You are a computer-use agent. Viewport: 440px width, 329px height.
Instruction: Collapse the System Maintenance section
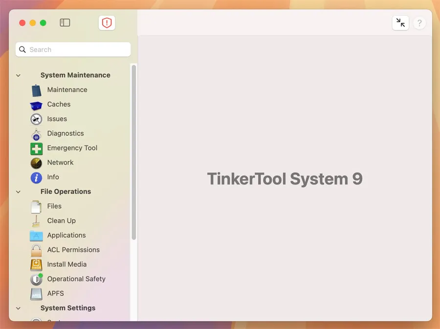point(19,75)
